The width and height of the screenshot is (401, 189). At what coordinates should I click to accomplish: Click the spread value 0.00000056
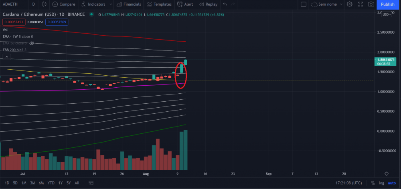click(x=35, y=22)
